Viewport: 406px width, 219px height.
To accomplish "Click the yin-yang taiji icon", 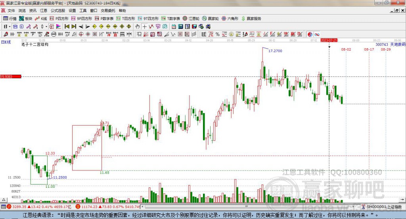I will (310, 34).
